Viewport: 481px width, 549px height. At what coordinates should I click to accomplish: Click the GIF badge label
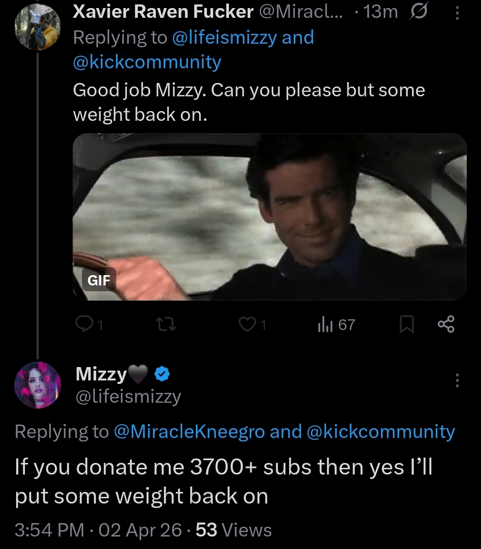click(99, 280)
